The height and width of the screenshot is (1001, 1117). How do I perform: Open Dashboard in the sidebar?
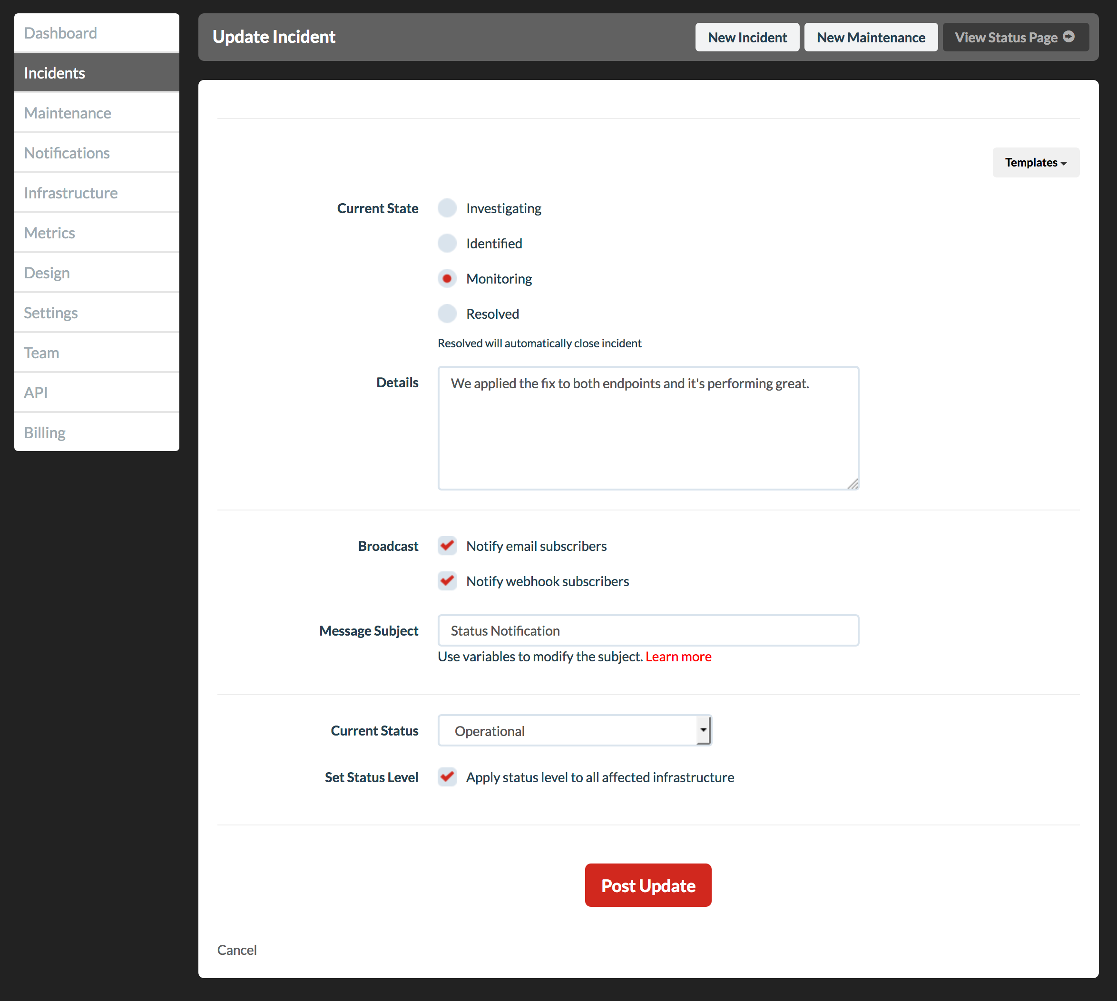[97, 33]
